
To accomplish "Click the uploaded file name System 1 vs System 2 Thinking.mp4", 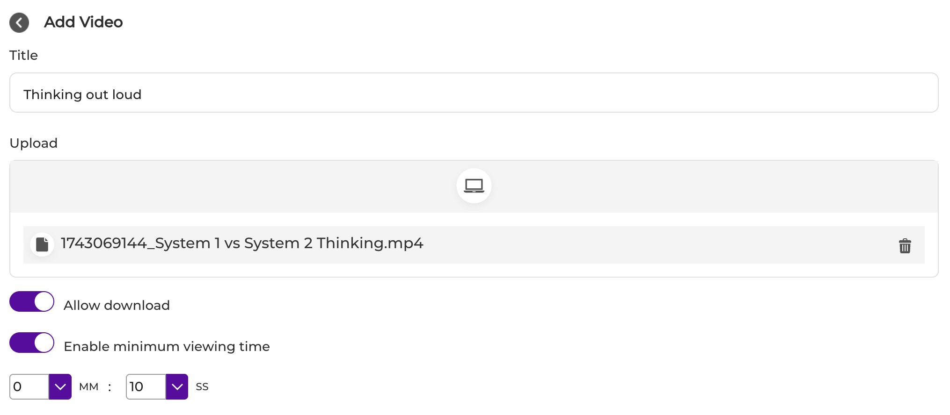I will (x=242, y=243).
